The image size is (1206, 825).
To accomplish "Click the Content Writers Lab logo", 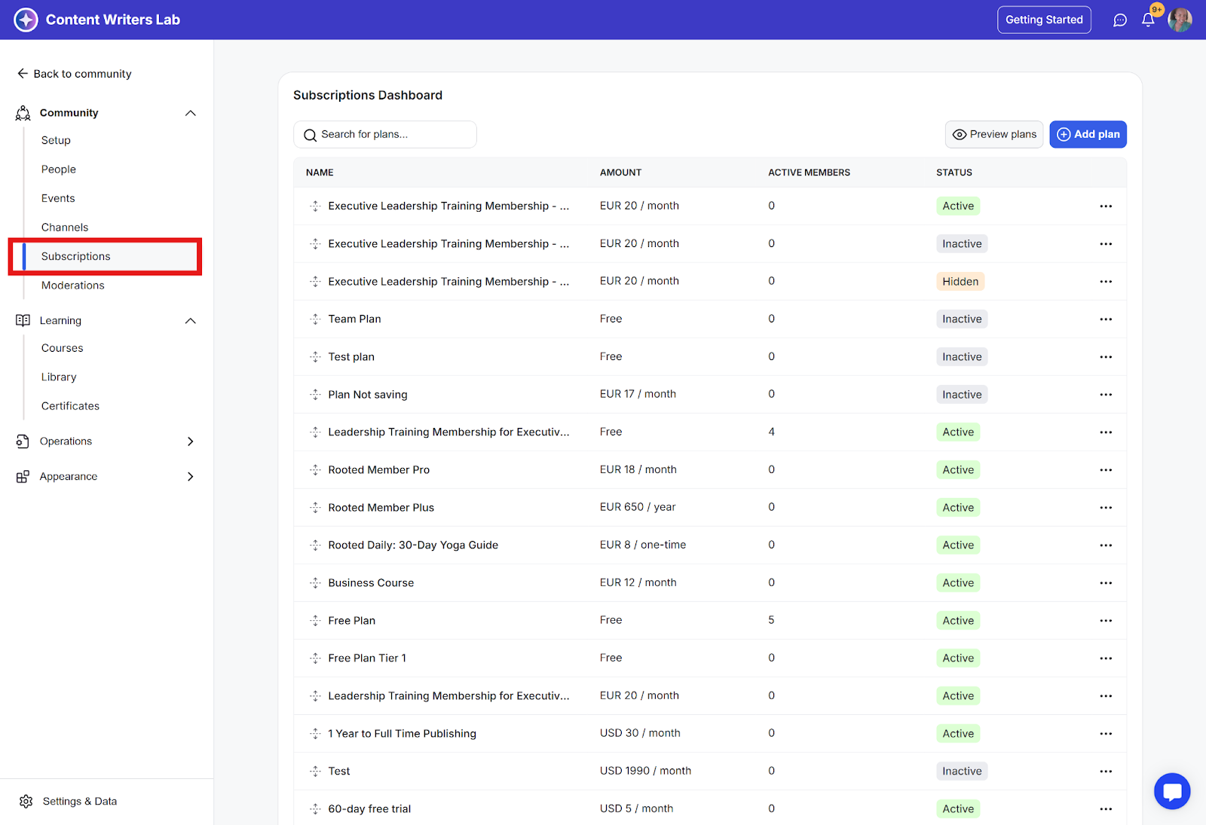I will 26,20.
